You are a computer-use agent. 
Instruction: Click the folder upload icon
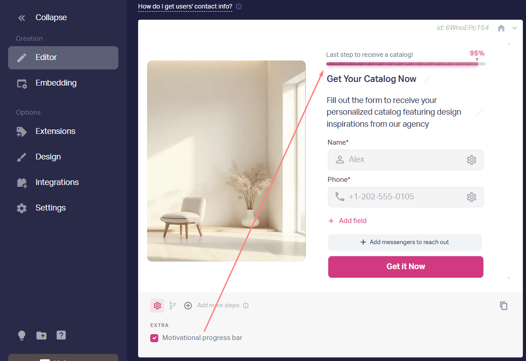click(x=42, y=335)
